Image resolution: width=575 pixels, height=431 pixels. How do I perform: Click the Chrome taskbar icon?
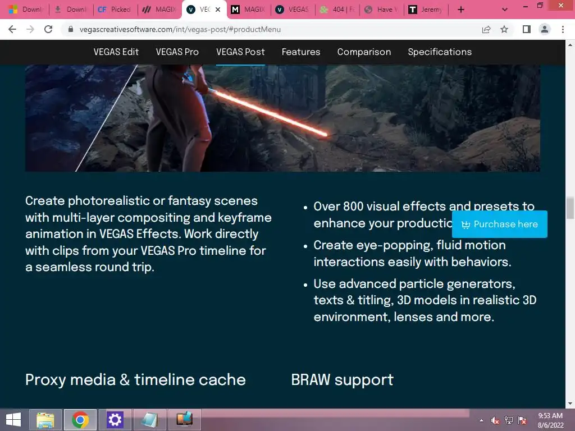[x=80, y=420]
